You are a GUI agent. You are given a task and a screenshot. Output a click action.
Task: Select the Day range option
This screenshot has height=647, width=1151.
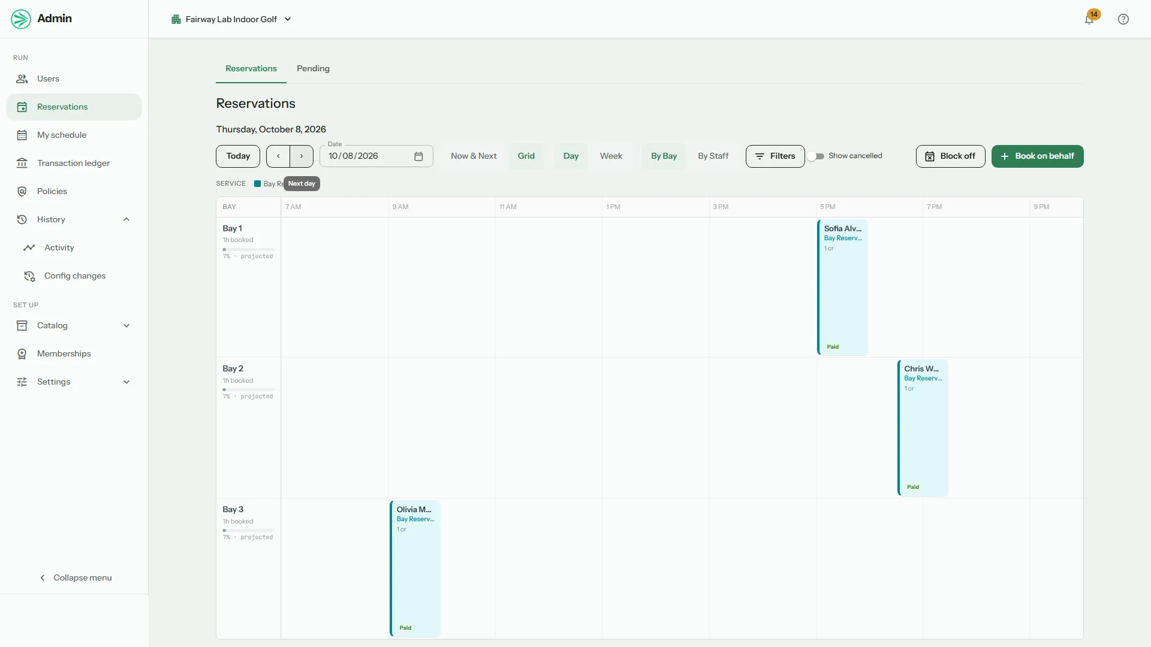click(x=571, y=156)
